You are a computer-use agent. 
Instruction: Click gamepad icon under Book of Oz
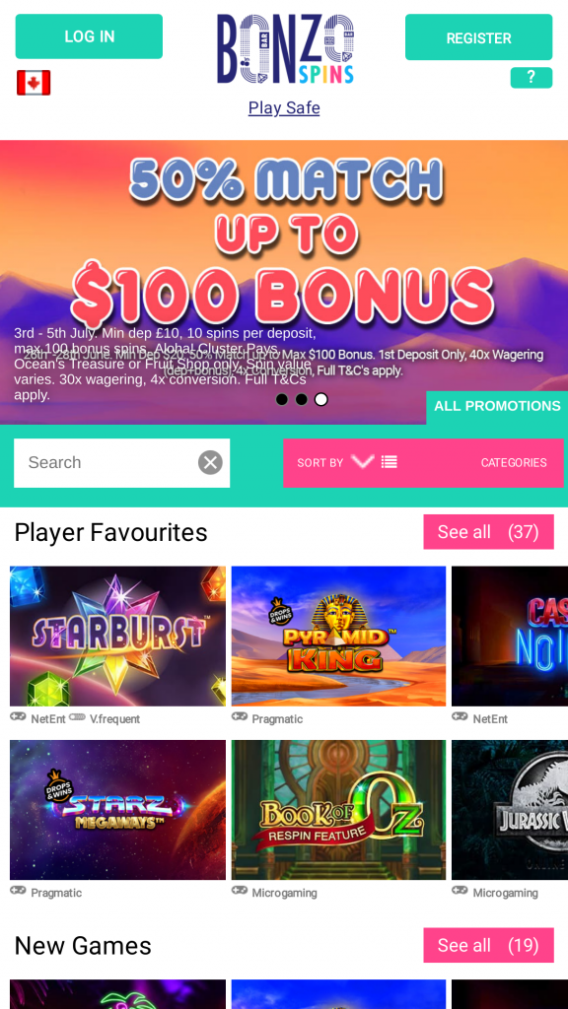(x=240, y=891)
